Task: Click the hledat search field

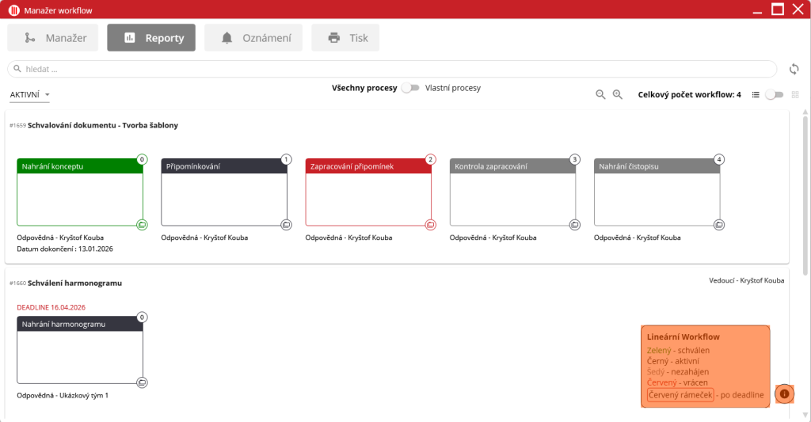Action: 392,69
